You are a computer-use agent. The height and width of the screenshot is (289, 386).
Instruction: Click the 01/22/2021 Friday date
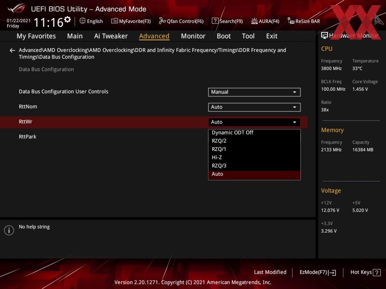(18, 23)
